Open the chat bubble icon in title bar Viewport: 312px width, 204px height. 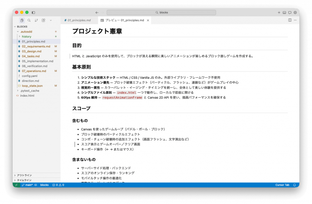290,12
